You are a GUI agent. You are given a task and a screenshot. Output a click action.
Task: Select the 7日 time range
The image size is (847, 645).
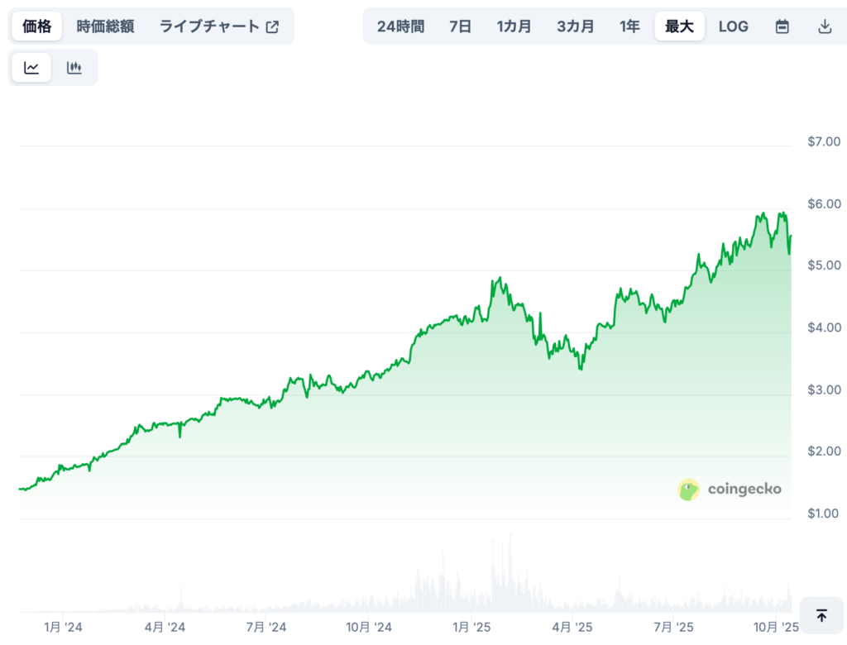461,26
